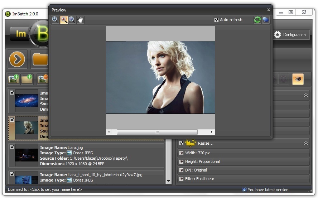Click the add images icon
This screenshot has height=198, width=318.
coord(14,79)
